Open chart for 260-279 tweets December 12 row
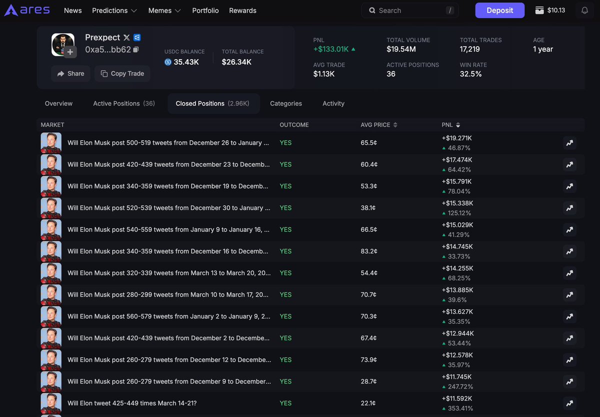Viewport: 600px width, 417px height. click(x=569, y=360)
